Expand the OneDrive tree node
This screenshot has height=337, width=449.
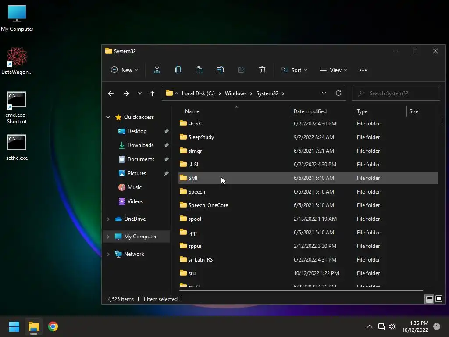(108, 219)
